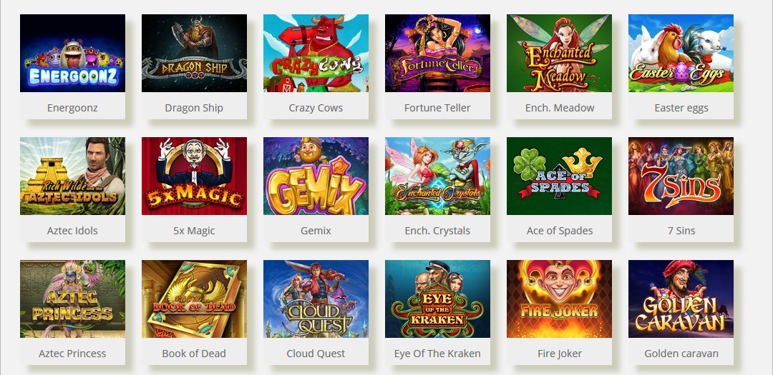Screen dimensions: 773x375
Task: Click the Eye Of The Kraken label
Action: coord(438,354)
